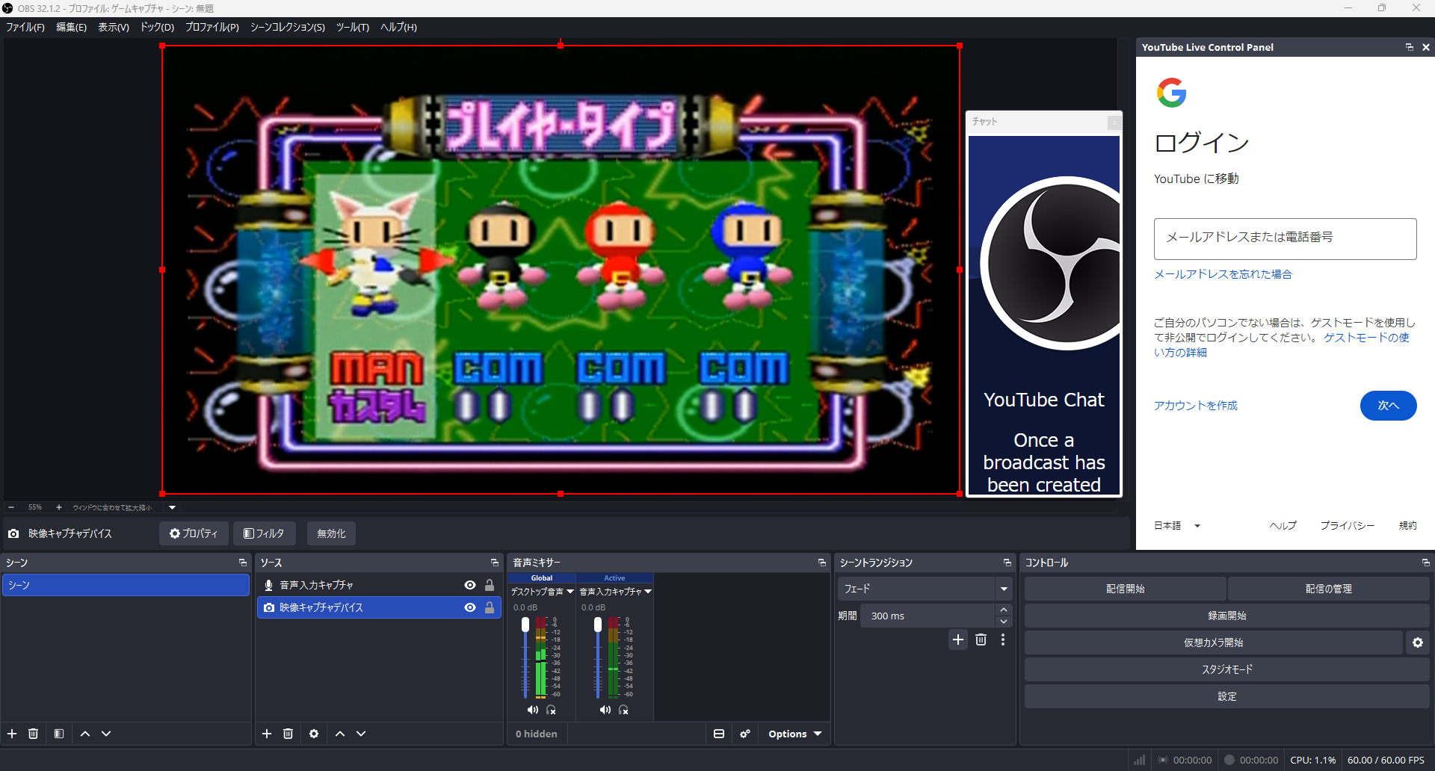Click the メールアドレスを忘れた場合 link
Screen dimensions: 1435x771
(1223, 274)
